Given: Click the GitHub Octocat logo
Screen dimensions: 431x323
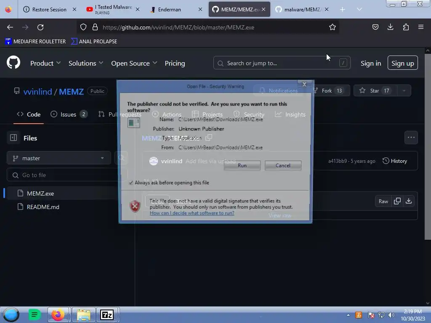Looking at the screenshot, I should click(13, 62).
